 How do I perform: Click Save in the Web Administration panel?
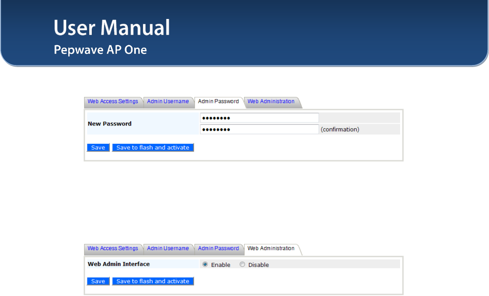click(98, 281)
